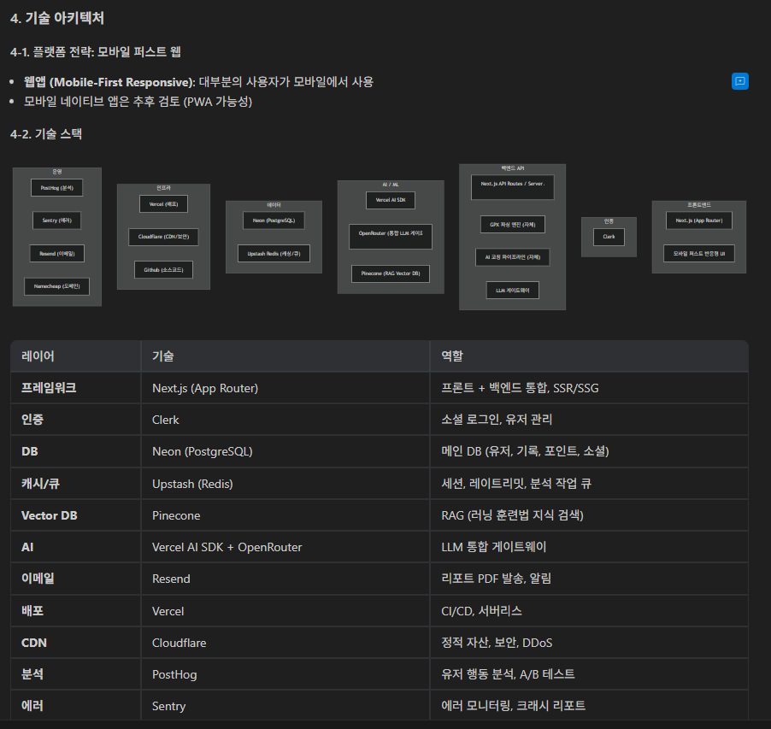The width and height of the screenshot is (771, 729).
Task: Click the '분석' layer cell
Action: 76,674
